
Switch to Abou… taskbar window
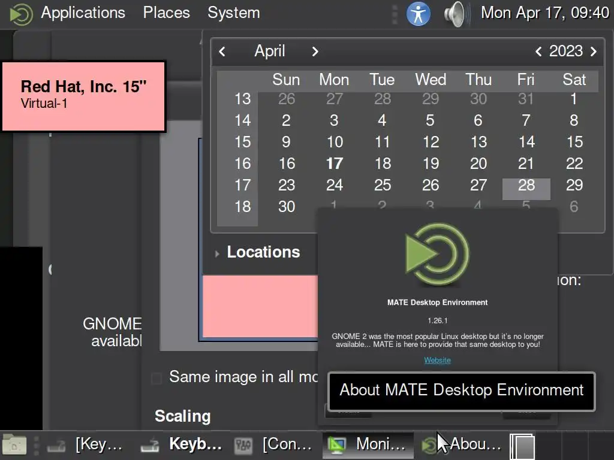461,445
